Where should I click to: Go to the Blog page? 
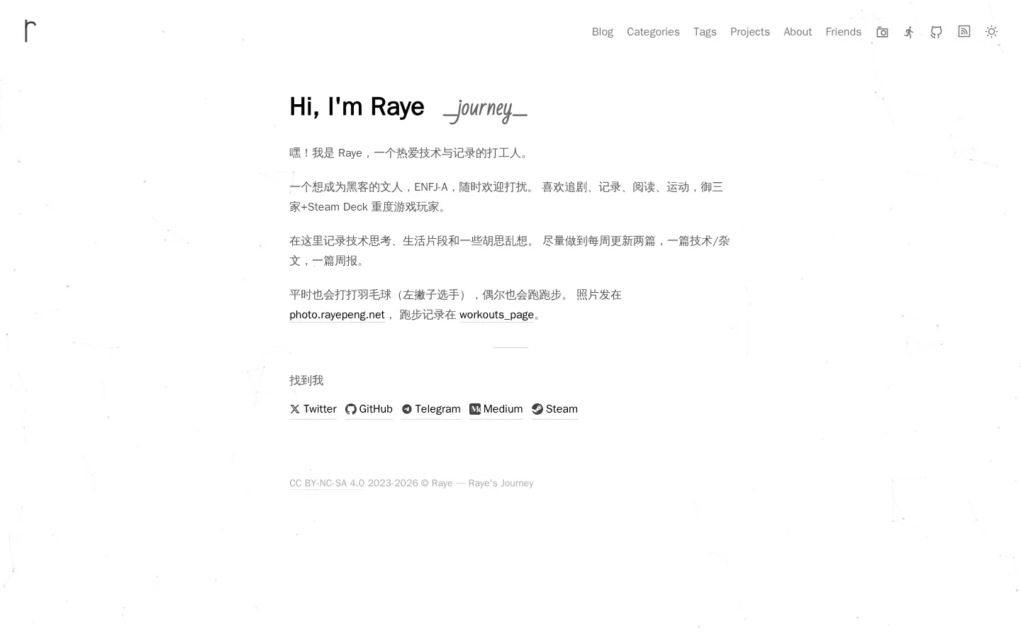pos(603,32)
